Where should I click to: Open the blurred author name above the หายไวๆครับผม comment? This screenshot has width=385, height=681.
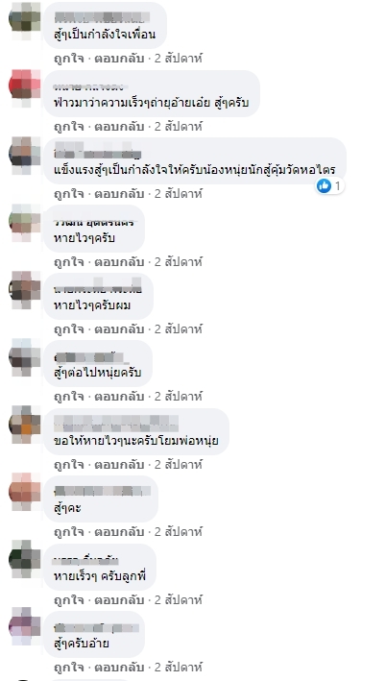(98, 289)
